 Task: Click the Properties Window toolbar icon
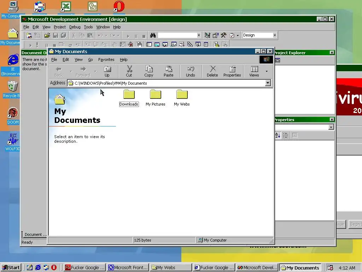(215, 35)
